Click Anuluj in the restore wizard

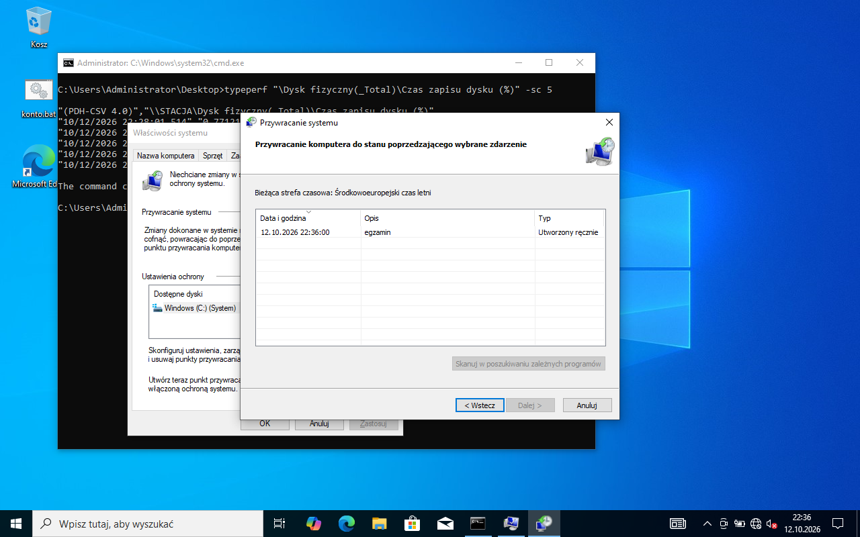(x=587, y=405)
